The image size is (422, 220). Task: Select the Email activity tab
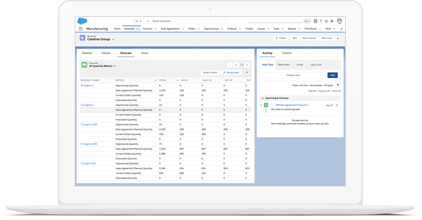pos(299,64)
